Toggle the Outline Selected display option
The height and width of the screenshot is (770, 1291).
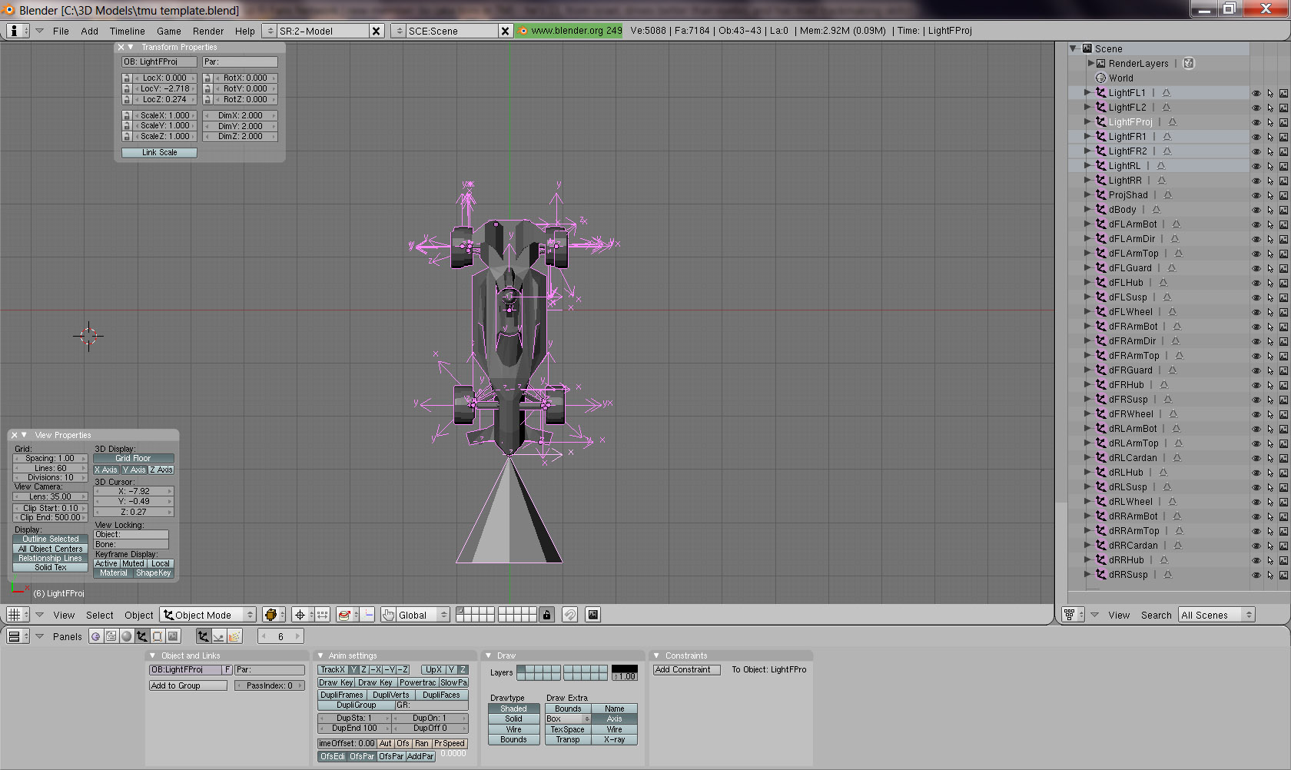tap(51, 539)
